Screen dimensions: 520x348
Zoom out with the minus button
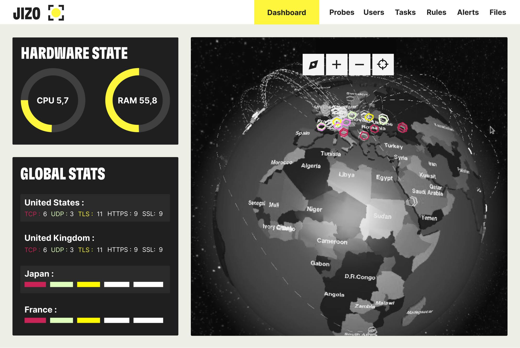(359, 65)
